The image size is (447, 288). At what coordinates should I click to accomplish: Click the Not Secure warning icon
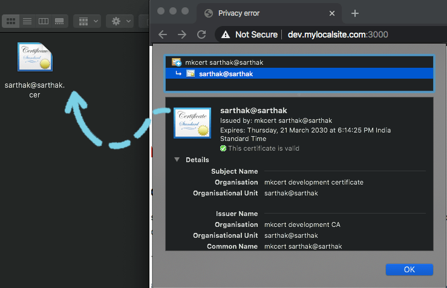(x=226, y=34)
